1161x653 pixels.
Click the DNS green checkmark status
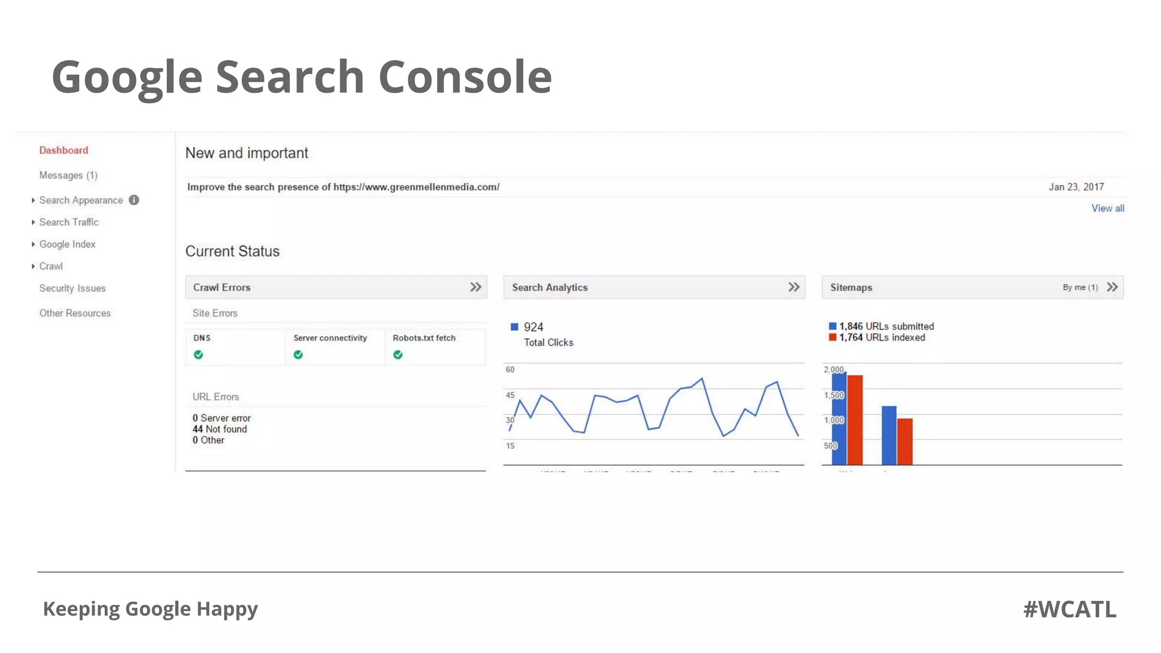tap(198, 355)
